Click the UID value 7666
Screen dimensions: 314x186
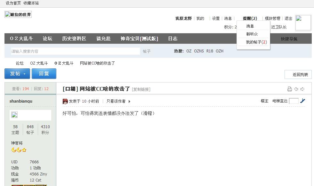(34, 162)
